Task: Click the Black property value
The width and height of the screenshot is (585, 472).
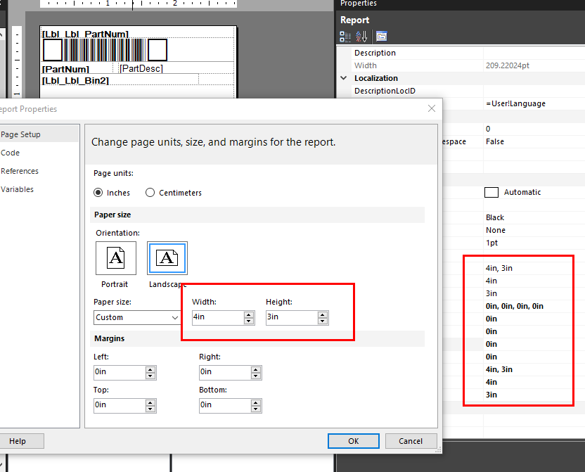Action: (495, 217)
